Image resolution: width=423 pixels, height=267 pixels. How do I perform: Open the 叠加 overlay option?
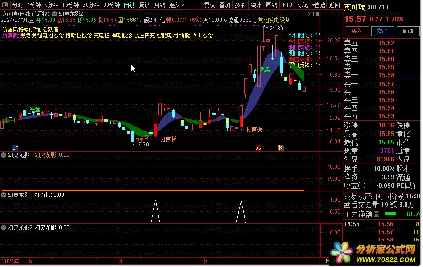[224, 5]
